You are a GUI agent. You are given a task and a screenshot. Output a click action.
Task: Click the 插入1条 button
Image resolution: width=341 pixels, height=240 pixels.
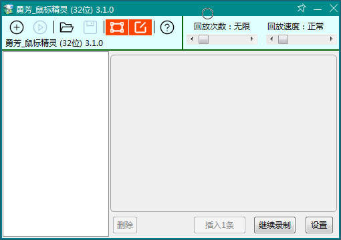(x=219, y=225)
